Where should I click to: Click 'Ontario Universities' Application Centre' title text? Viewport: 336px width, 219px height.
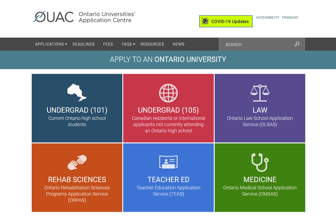pos(107,17)
